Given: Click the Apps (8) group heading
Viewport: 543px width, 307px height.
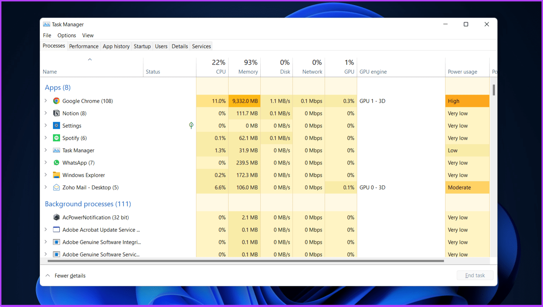Looking at the screenshot, I should coord(58,88).
